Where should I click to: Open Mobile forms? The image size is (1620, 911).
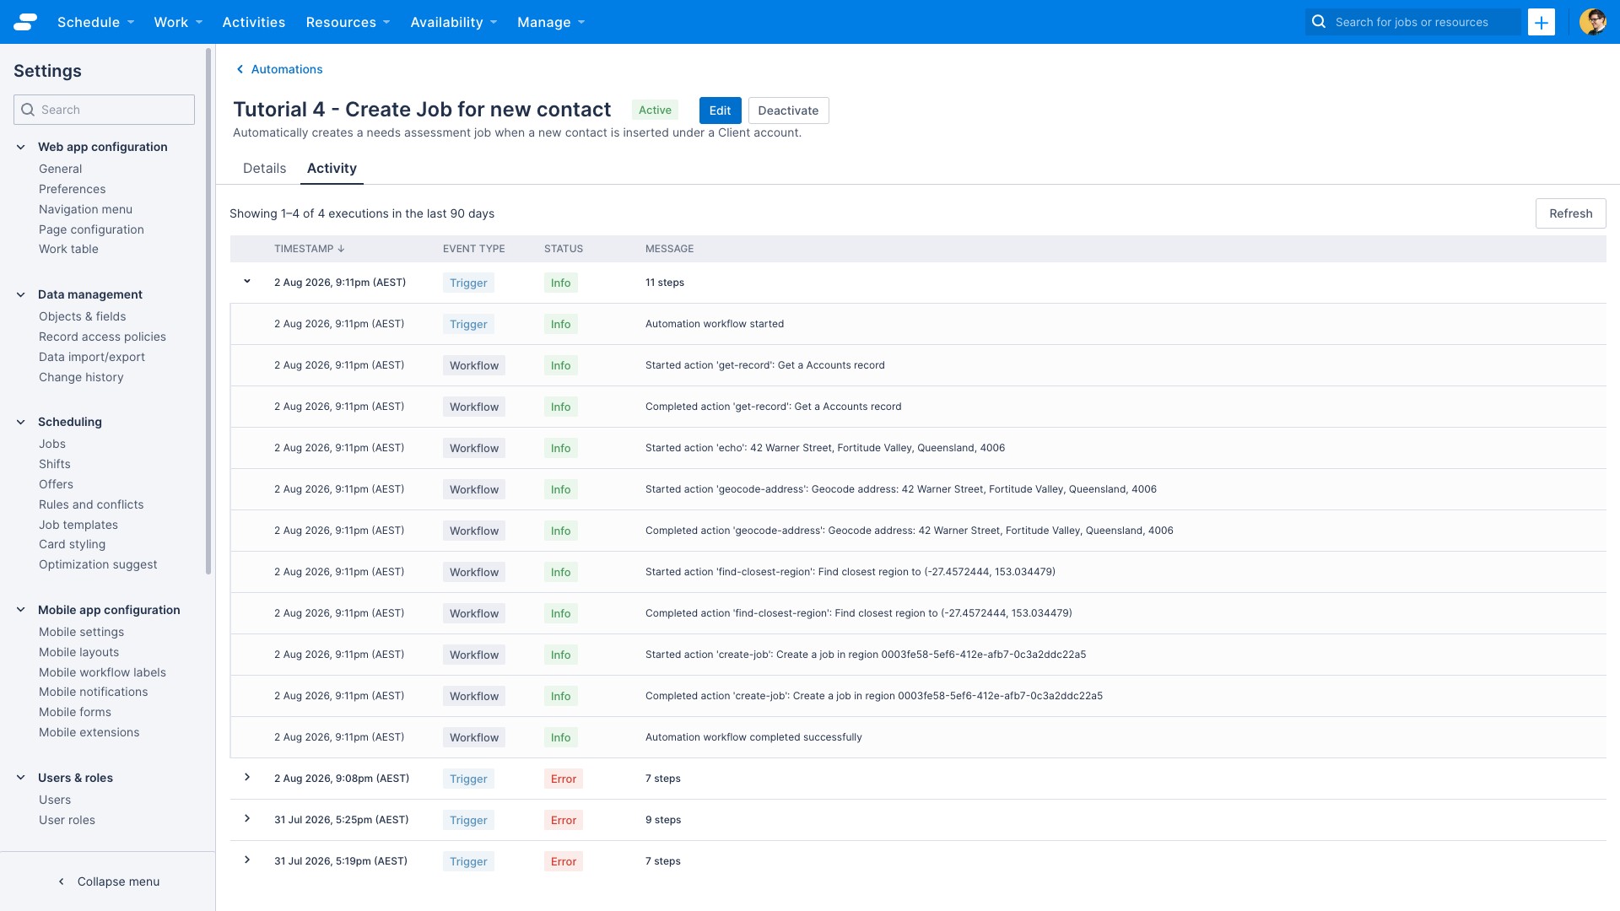(75, 712)
